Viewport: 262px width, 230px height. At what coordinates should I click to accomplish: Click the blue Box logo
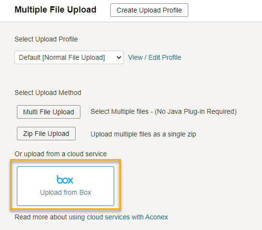[65, 179]
